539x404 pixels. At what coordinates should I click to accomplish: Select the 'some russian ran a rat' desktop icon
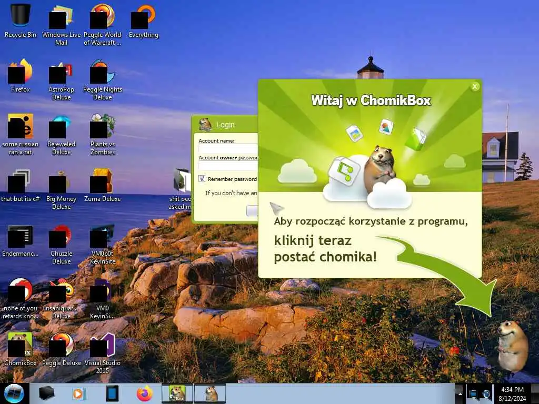coord(21,134)
